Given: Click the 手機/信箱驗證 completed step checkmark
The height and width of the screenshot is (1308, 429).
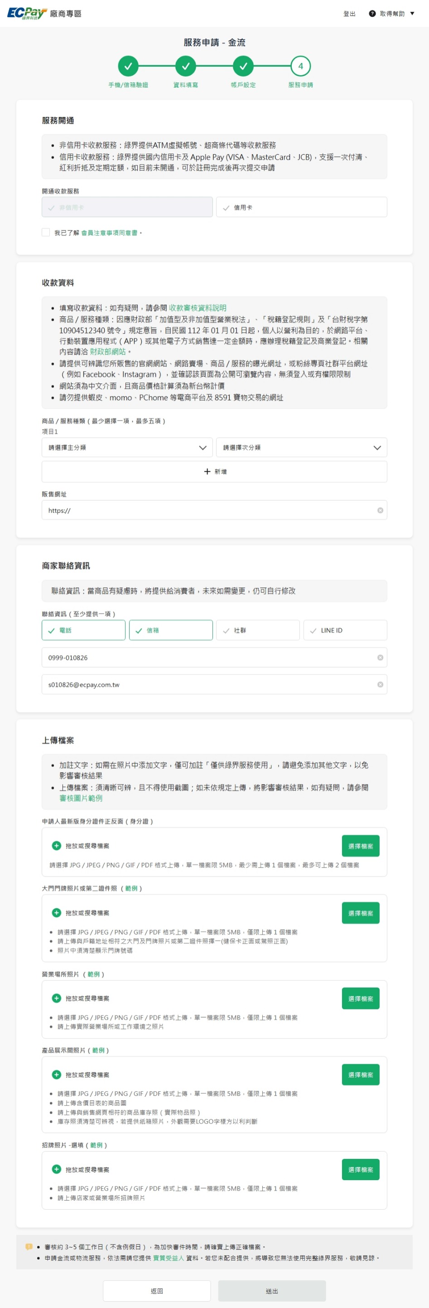Looking at the screenshot, I should point(128,66).
